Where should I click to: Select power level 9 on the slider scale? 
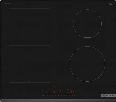point(74,95)
